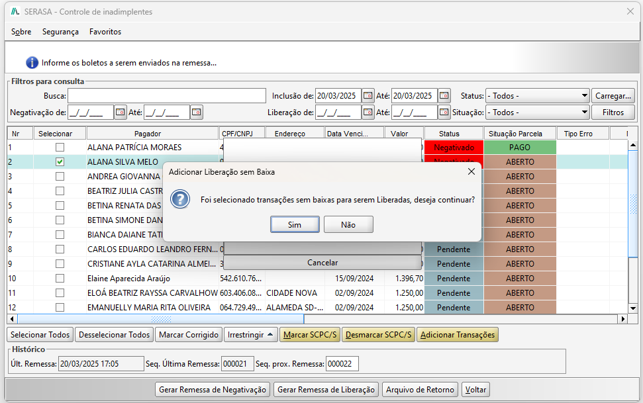Screen dimensions: 643x403
Task: Click value 1.396,70
Action: (409, 279)
